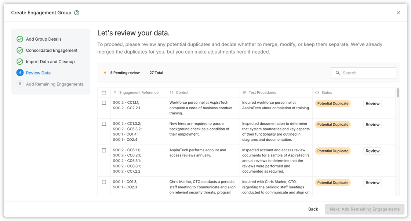The image size is (411, 221).
Task: Click Potential Duplicate badge in CO1.3 row
Action: (332, 183)
